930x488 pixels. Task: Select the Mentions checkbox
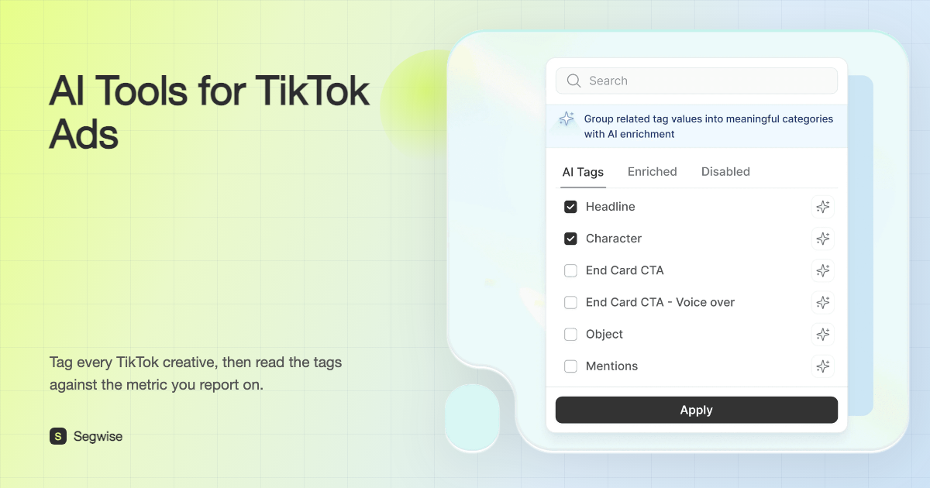570,366
